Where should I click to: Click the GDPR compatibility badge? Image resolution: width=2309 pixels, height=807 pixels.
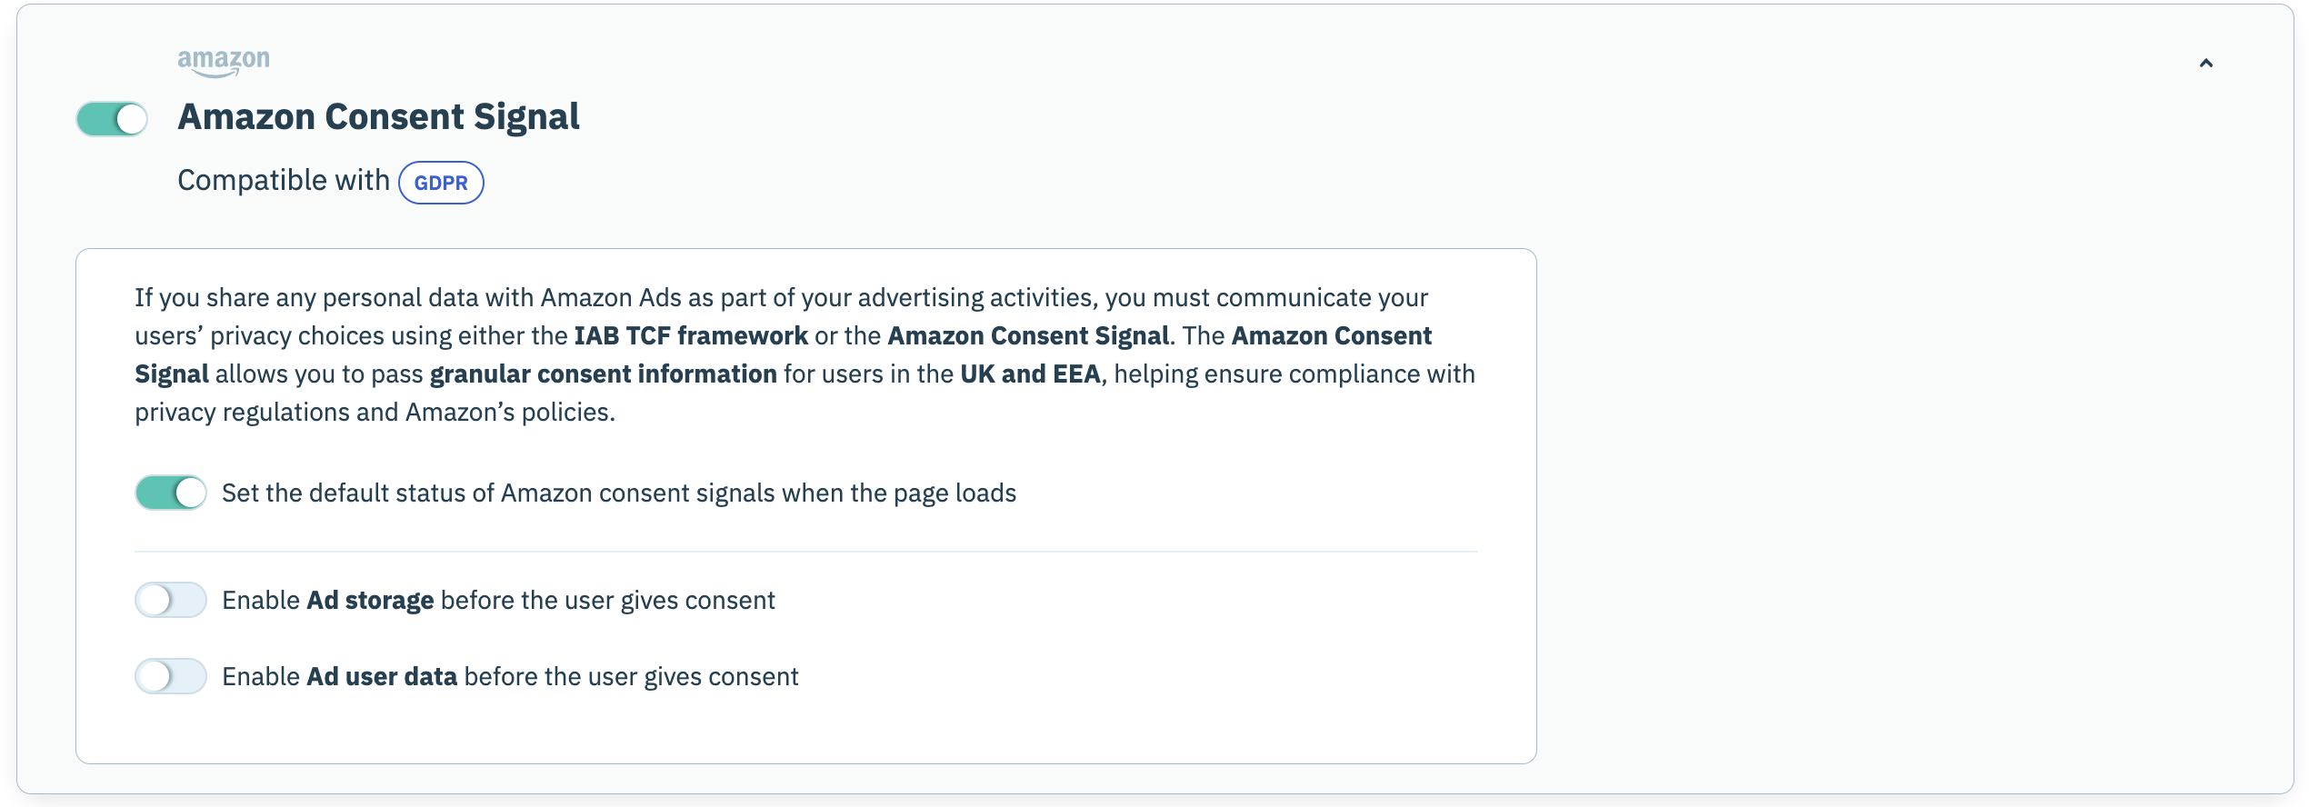(x=441, y=183)
